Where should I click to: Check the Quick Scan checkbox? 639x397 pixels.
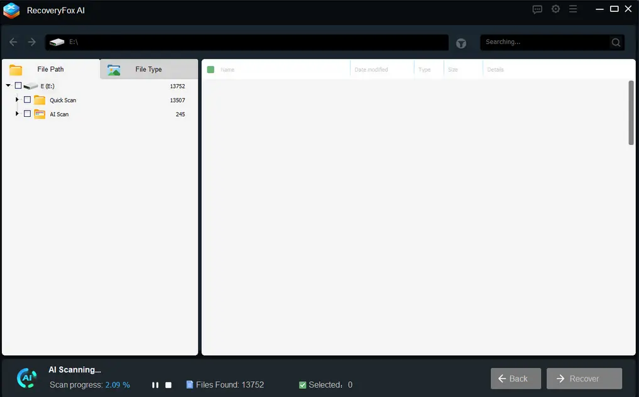(27, 99)
